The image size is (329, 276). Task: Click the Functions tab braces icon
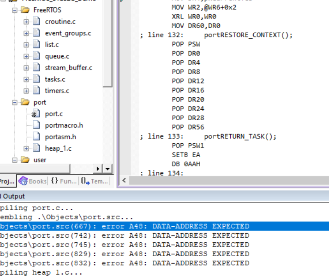(x=54, y=181)
